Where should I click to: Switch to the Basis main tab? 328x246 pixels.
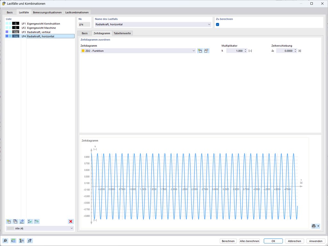[10, 12]
